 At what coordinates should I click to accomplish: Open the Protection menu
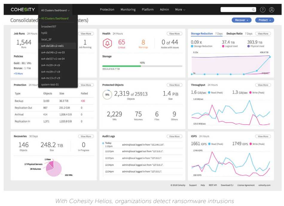pos(107,10)
